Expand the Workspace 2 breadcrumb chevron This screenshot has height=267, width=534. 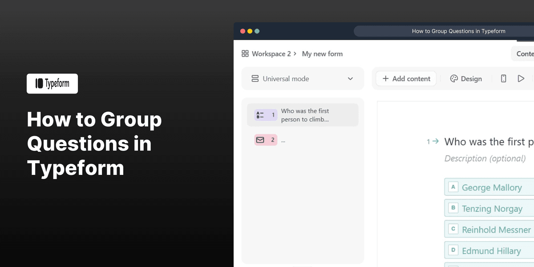(294, 53)
